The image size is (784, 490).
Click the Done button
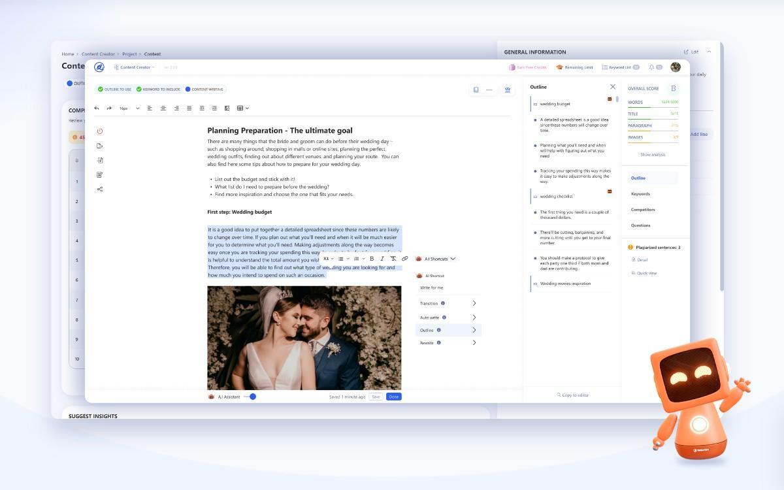[393, 396]
